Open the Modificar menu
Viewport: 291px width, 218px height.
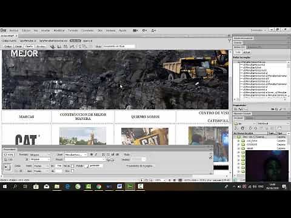click(59, 30)
